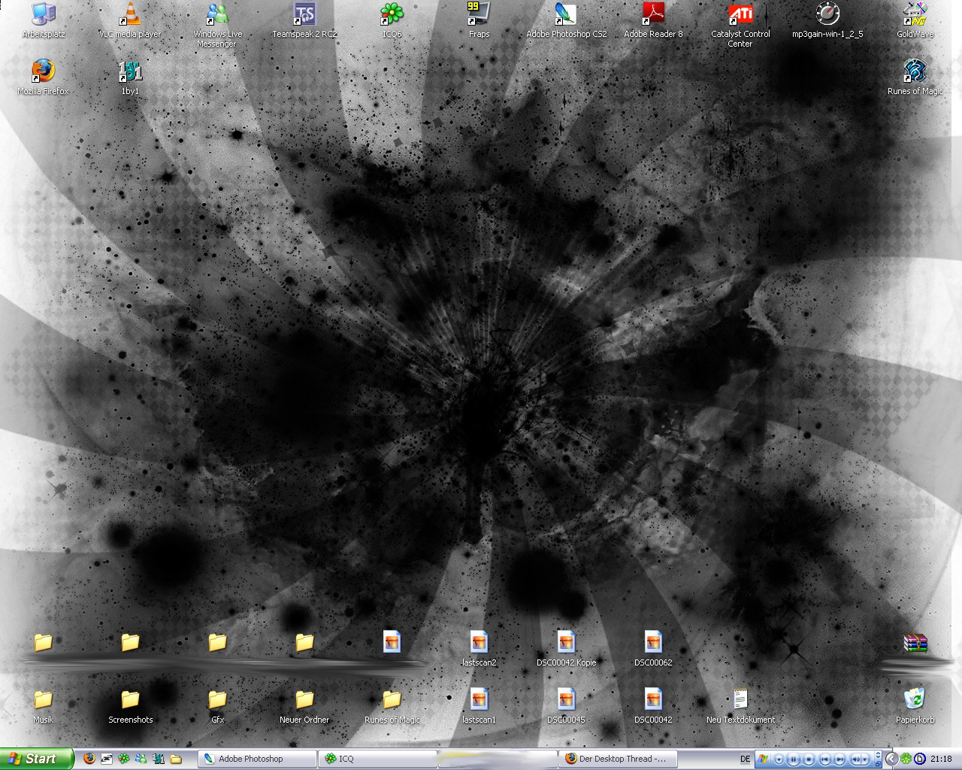
Task: Select the Adobe Reader 8 icon
Action: [653, 14]
